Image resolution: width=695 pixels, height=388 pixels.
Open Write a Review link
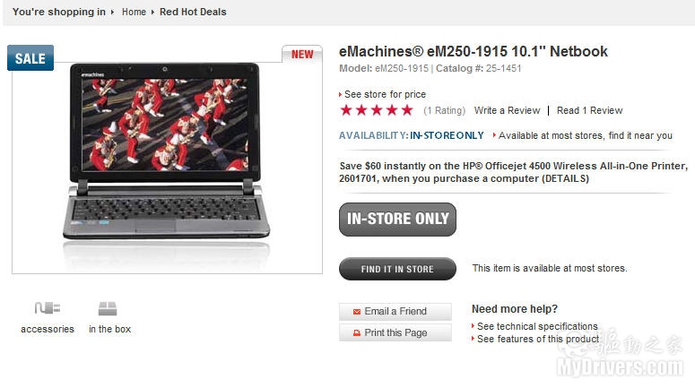507,110
